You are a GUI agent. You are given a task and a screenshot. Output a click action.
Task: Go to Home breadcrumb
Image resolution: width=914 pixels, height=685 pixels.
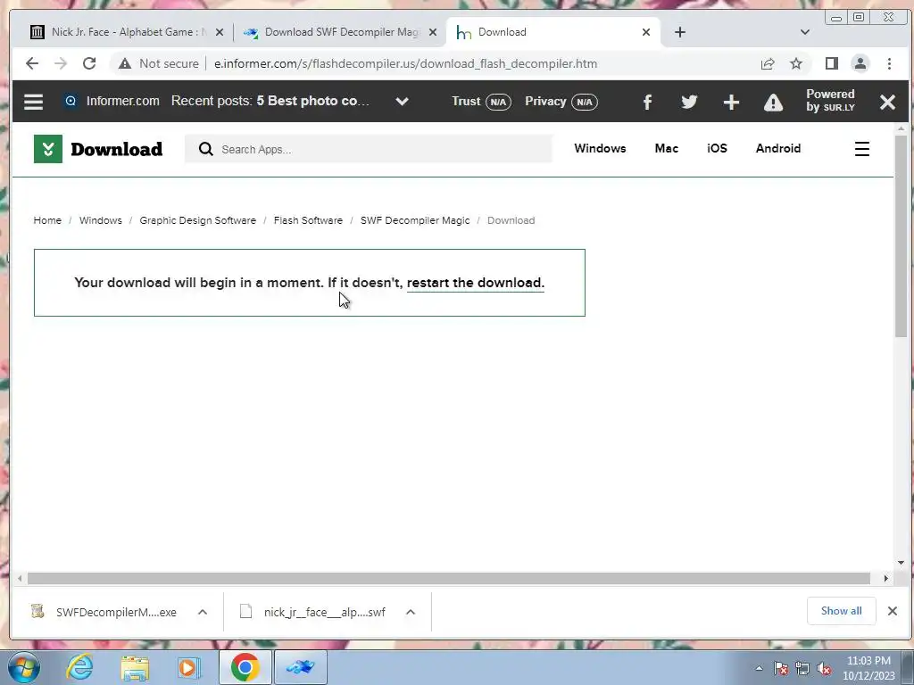click(47, 220)
